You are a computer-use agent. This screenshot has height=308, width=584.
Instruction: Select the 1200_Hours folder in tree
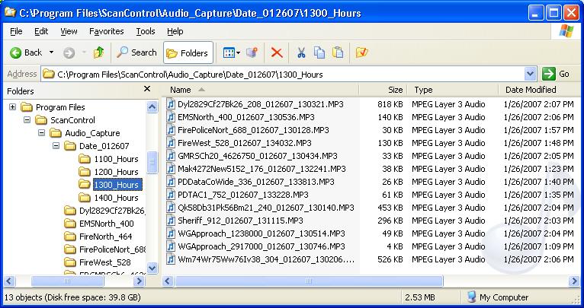[108, 172]
